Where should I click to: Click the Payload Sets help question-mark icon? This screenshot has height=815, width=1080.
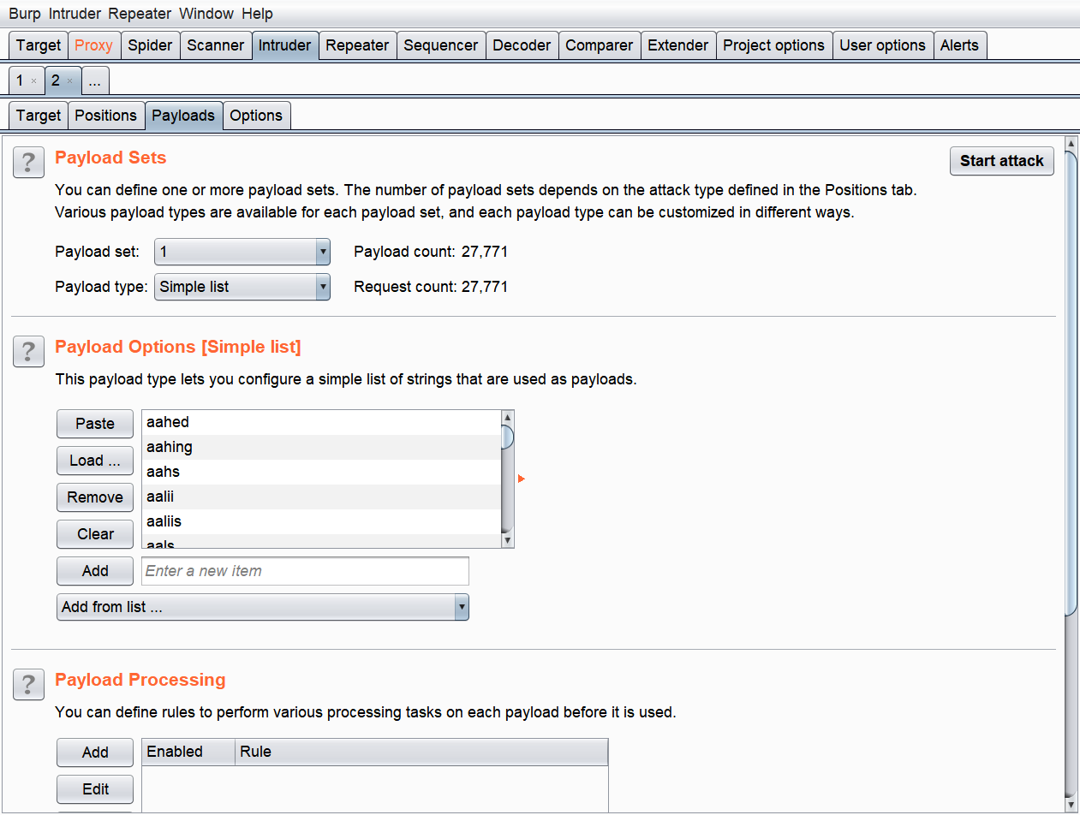[28, 162]
